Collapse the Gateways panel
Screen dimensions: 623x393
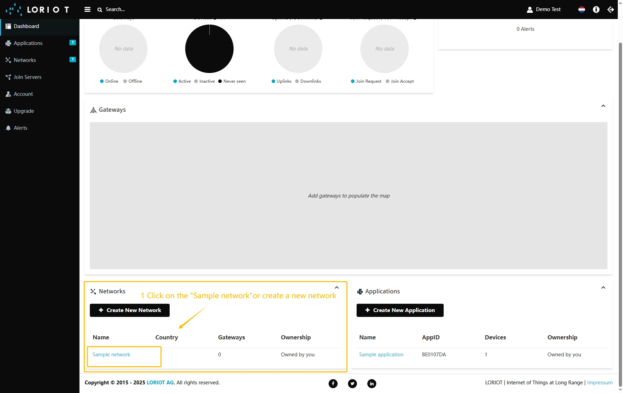point(603,106)
